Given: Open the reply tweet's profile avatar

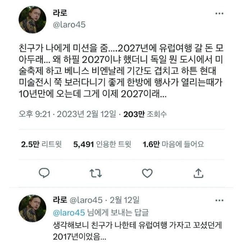Looking at the screenshot, I should coord(32,208).
